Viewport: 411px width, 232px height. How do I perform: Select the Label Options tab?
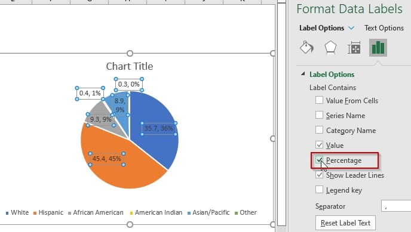tap(321, 27)
